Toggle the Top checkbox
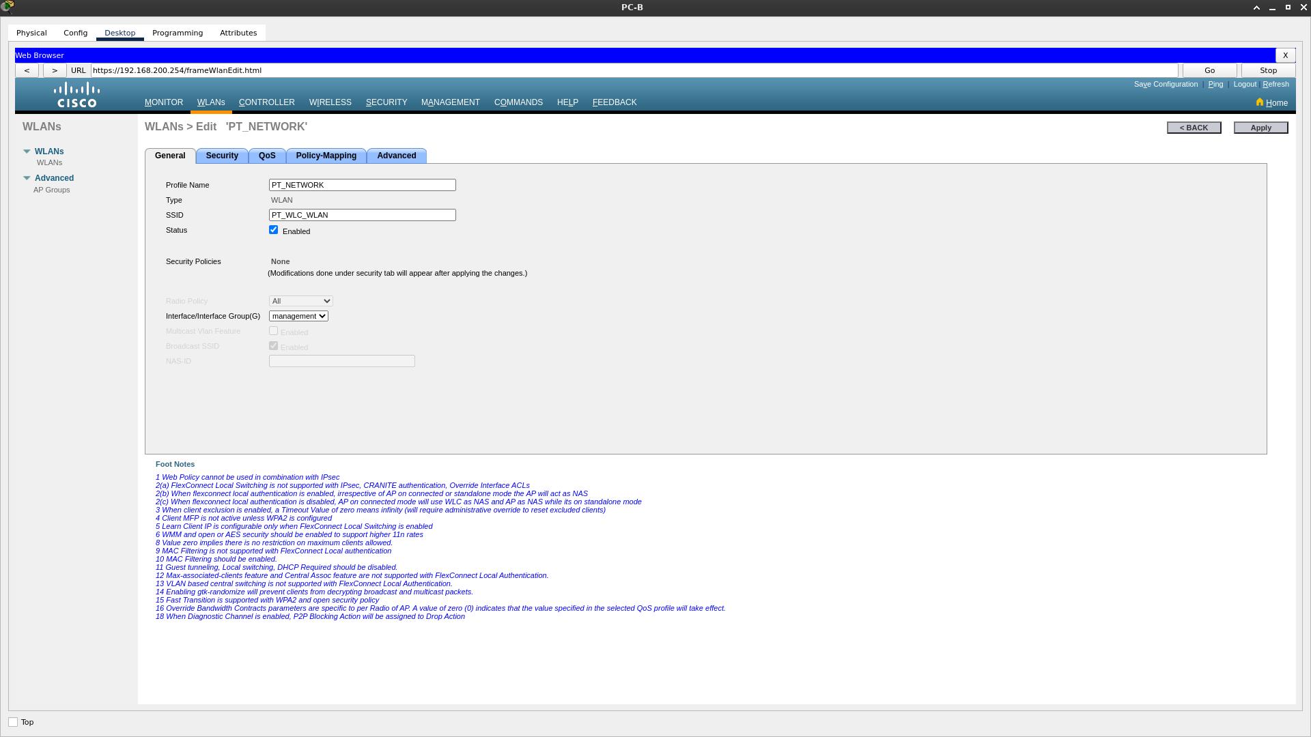Image resolution: width=1311 pixels, height=737 pixels. [x=13, y=722]
